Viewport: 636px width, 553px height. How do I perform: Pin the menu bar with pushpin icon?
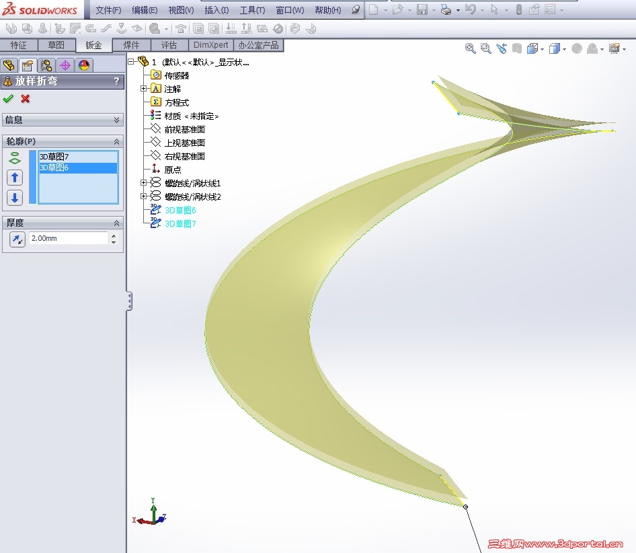tap(356, 9)
